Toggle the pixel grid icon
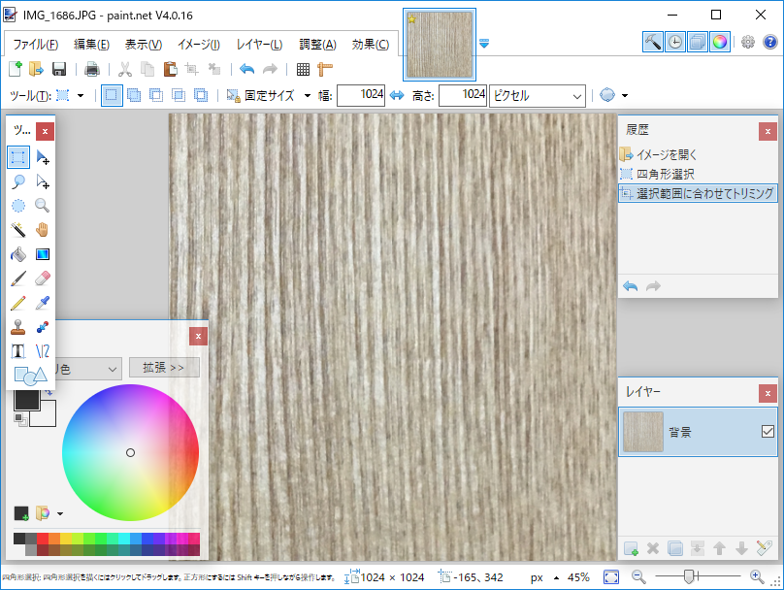This screenshot has width=784, height=590. [303, 69]
